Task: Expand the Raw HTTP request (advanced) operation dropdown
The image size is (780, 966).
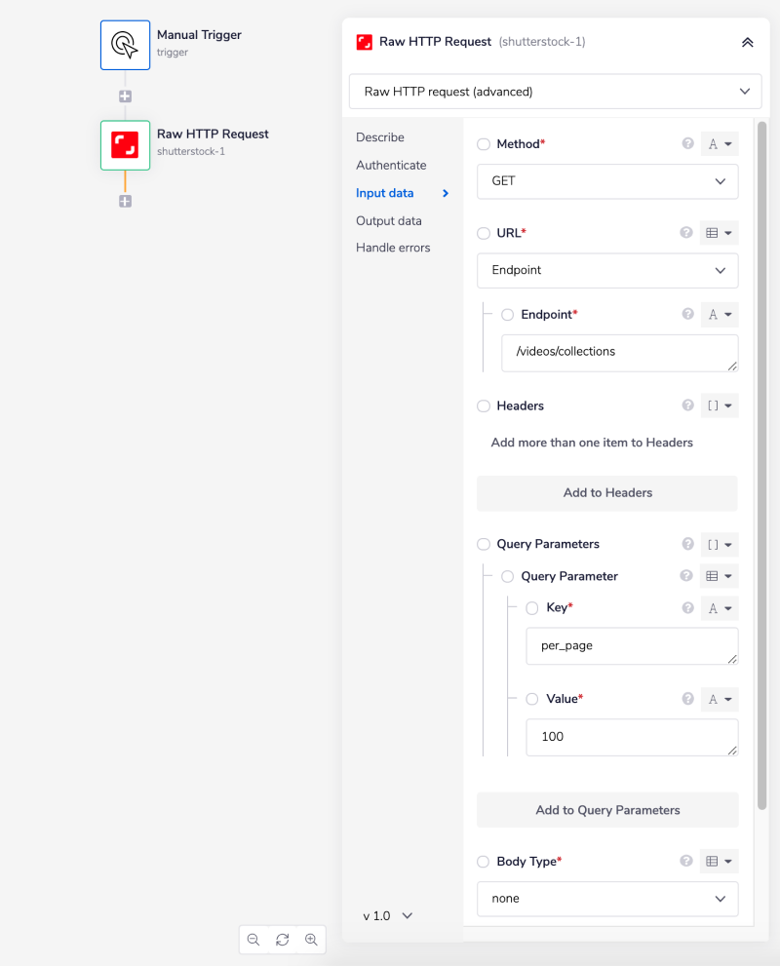Action: click(555, 92)
